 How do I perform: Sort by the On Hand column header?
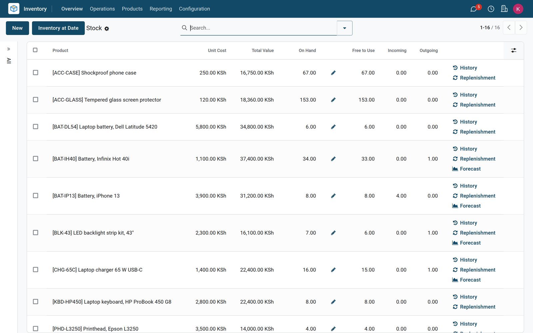[x=307, y=51]
